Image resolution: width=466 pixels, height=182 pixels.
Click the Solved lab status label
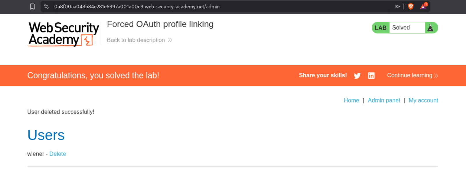(401, 28)
